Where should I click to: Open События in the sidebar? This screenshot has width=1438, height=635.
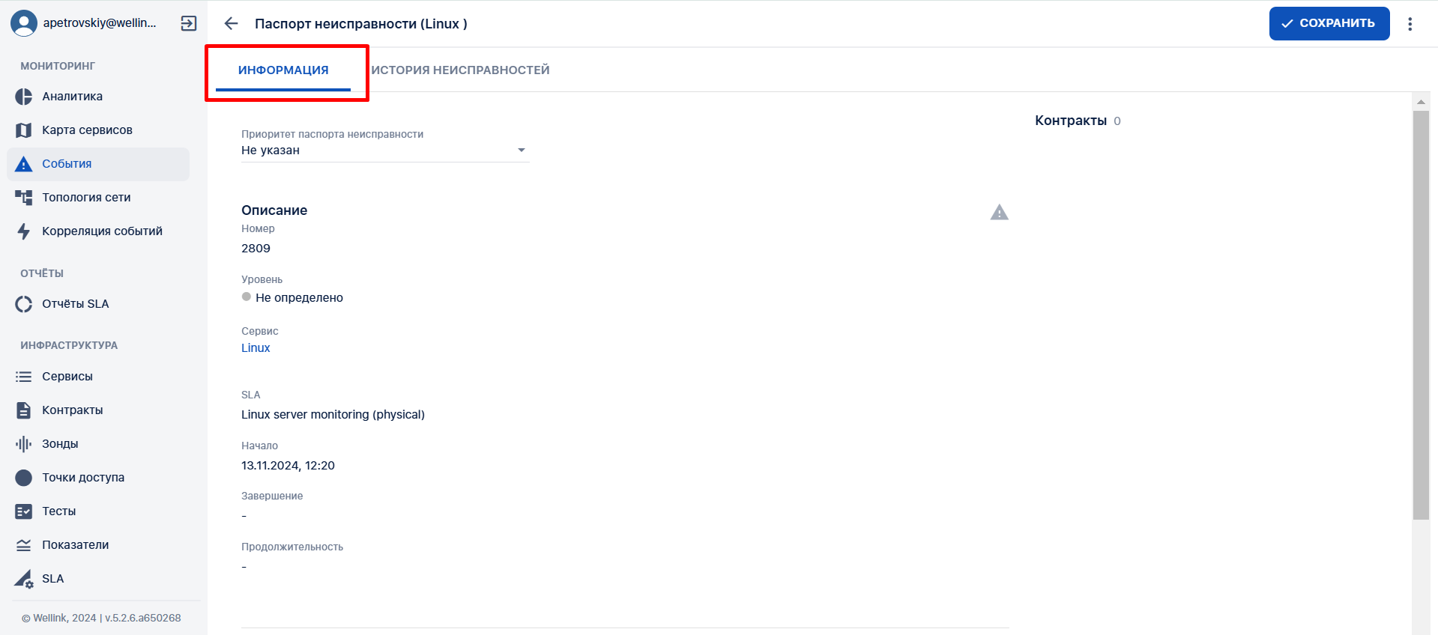pos(98,164)
